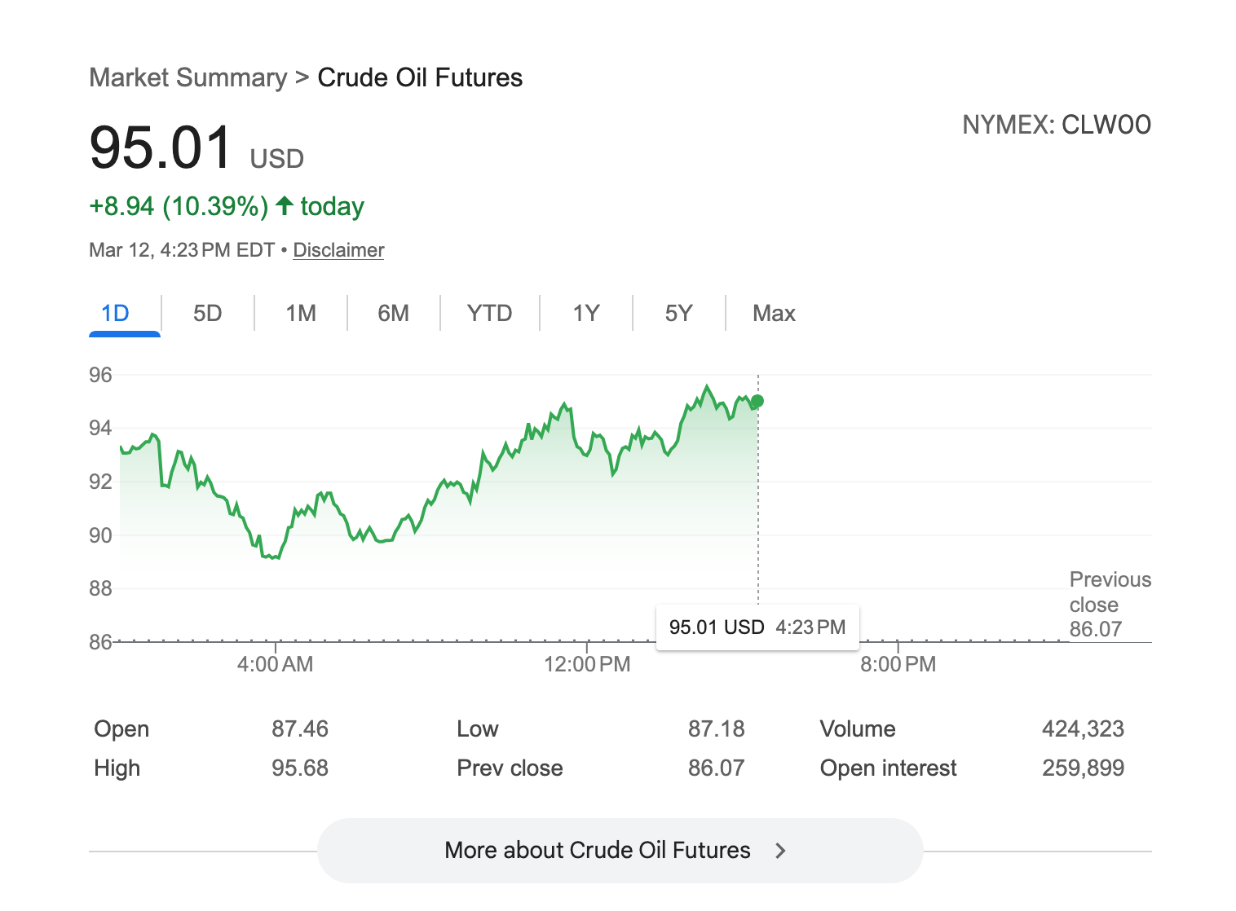Select the 1M time range tab
Image resolution: width=1236 pixels, height=911 pixels.
(300, 314)
